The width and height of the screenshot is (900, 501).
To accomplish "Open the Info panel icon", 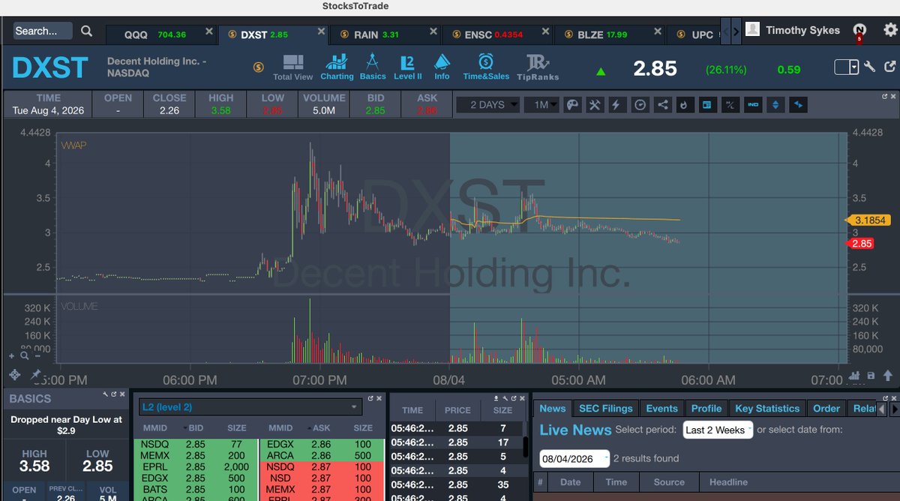I will (x=442, y=67).
